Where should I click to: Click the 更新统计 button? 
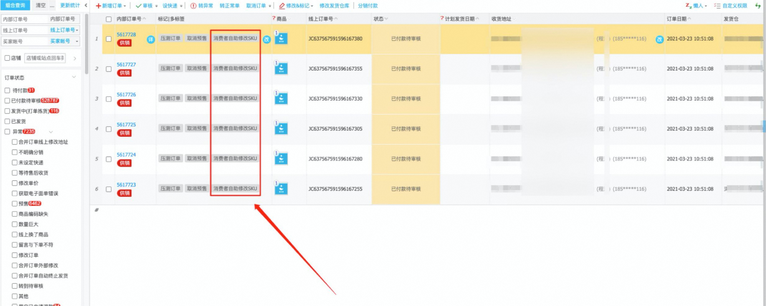tap(70, 5)
